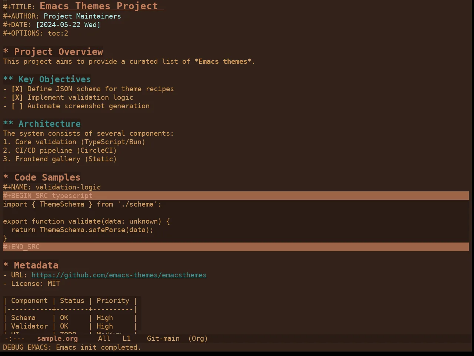Click the 'return ThemeSchema.safeParse(data);' line

[82, 230]
